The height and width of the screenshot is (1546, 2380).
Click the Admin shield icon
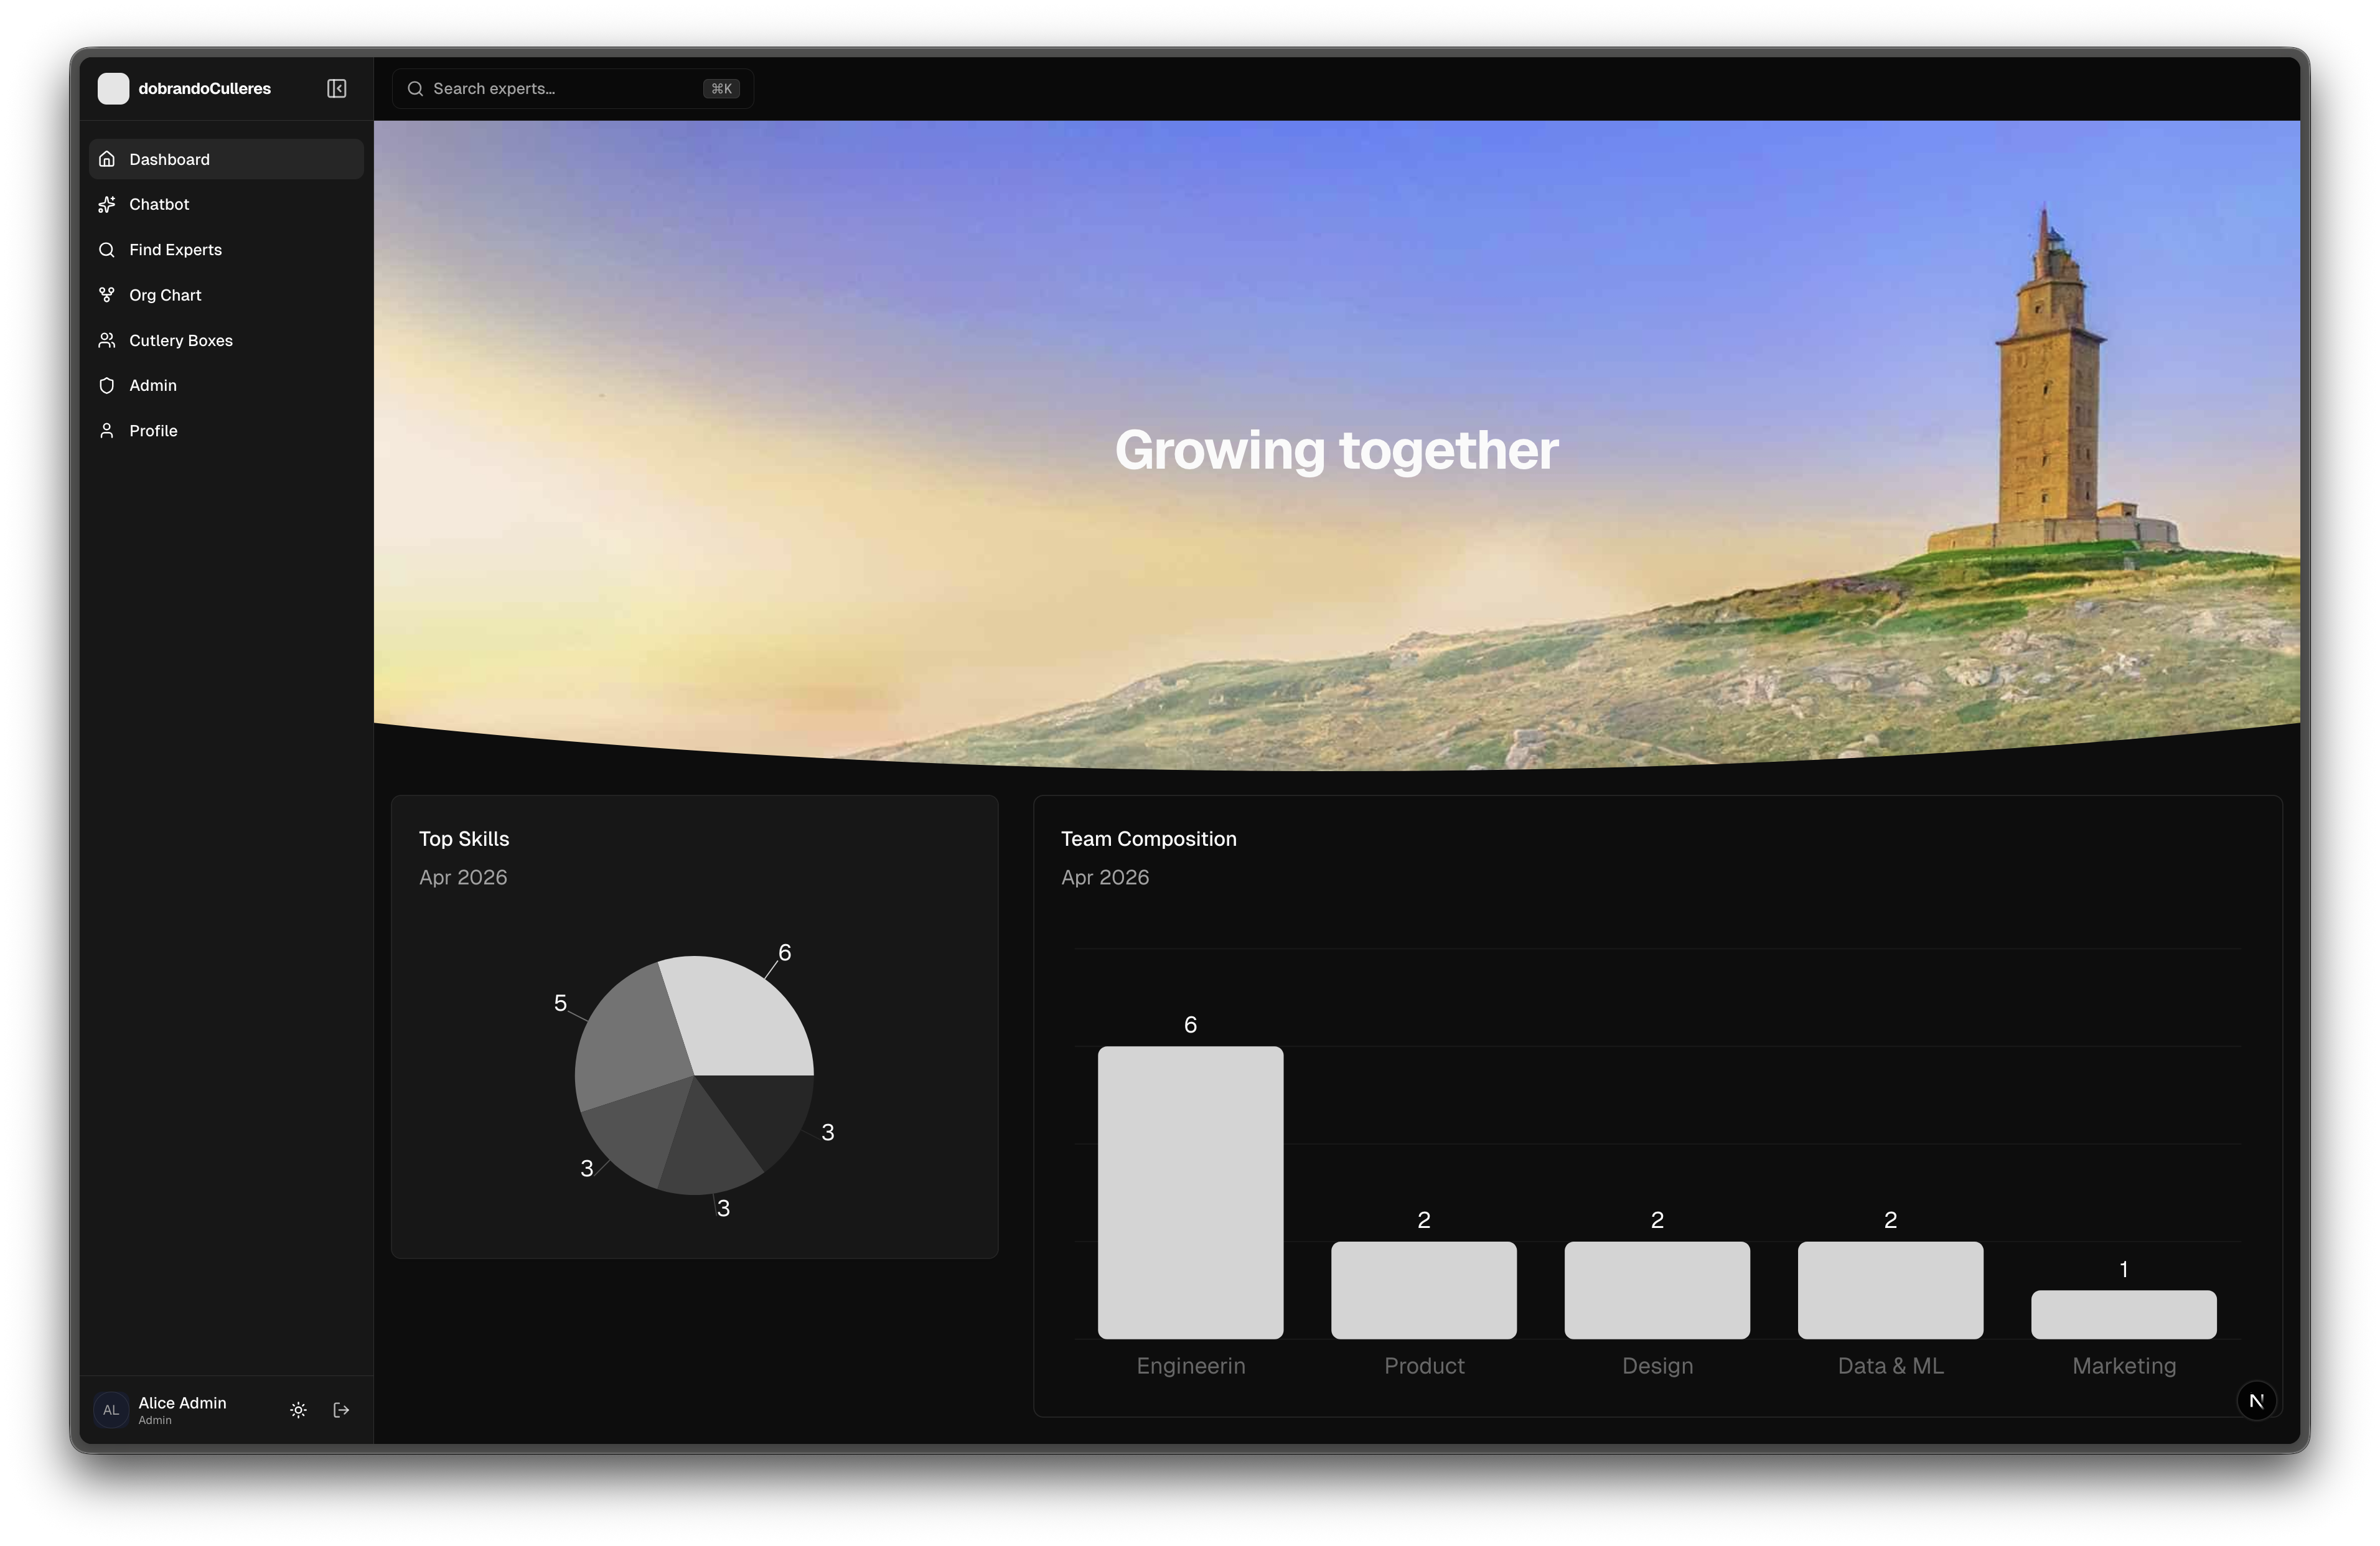pyautogui.click(x=107, y=386)
